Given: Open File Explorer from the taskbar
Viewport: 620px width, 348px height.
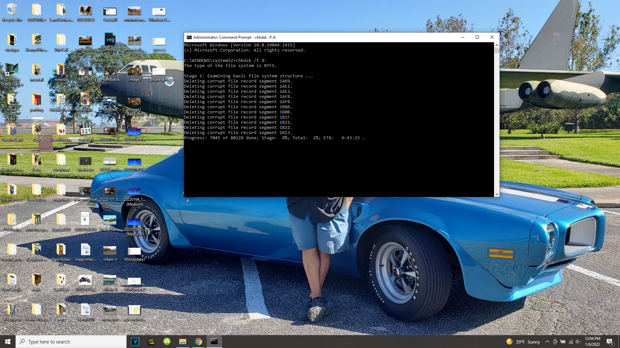Looking at the screenshot, I should pyautogui.click(x=182, y=342).
